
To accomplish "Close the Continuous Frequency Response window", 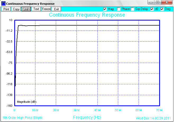I will tap(167, 2).
